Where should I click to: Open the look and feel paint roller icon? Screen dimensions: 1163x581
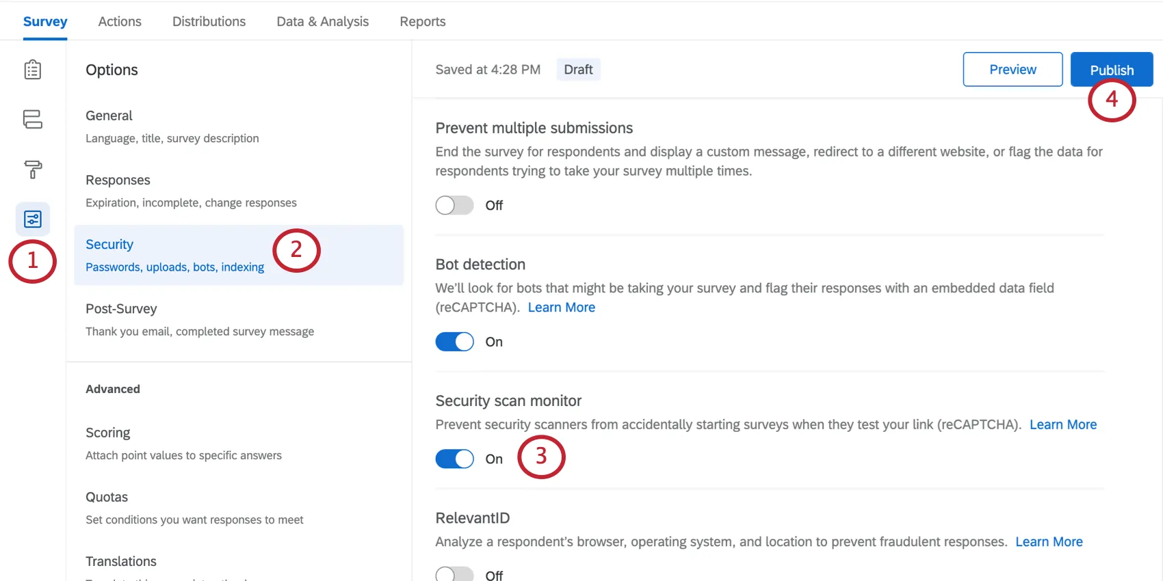pyautogui.click(x=32, y=169)
